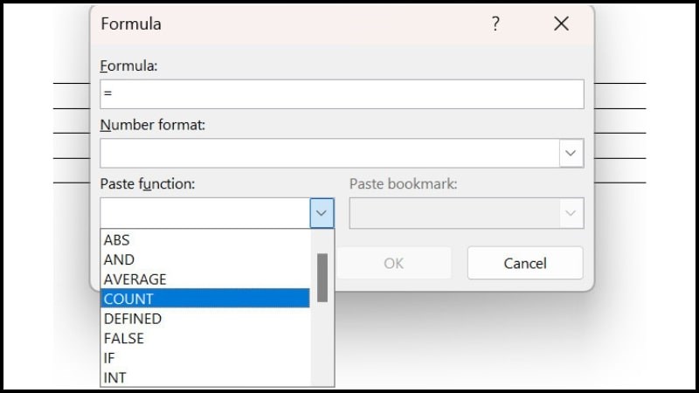Viewport: 699px width, 393px height.
Task: Click the Paste function text box
Action: tap(205, 213)
